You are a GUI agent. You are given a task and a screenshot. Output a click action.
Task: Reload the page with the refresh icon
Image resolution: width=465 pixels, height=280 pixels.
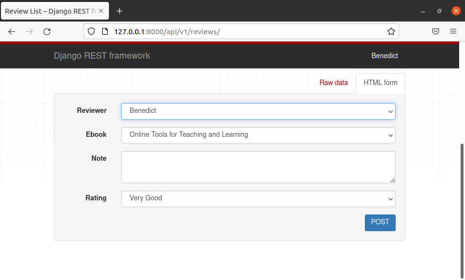point(47,31)
